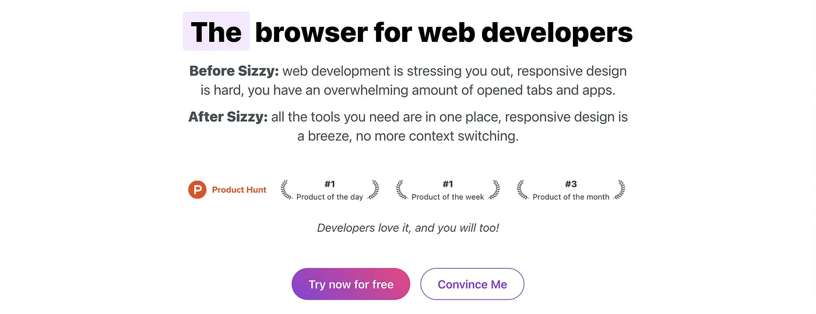The height and width of the screenshot is (314, 816).
Task: Click left laurel of Product of the month
Action: tap(523, 190)
